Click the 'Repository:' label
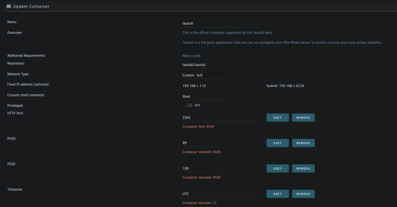397x207 pixels. [x=16, y=63]
